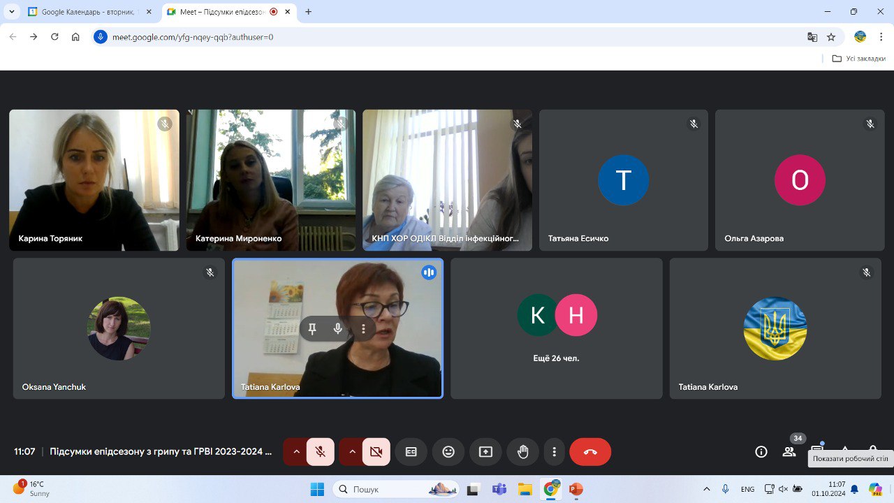The width and height of the screenshot is (894, 503).
Task: Leave the call with red hang-up button
Action: point(590,452)
